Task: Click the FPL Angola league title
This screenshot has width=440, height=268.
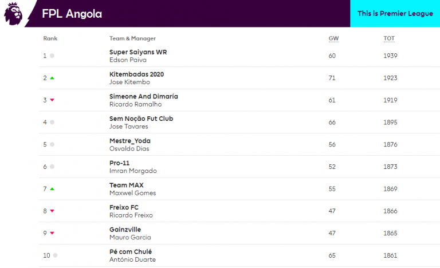Action: point(72,14)
